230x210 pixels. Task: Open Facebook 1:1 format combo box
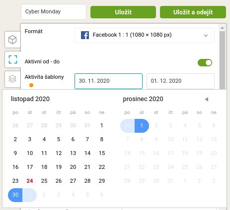tap(145, 35)
